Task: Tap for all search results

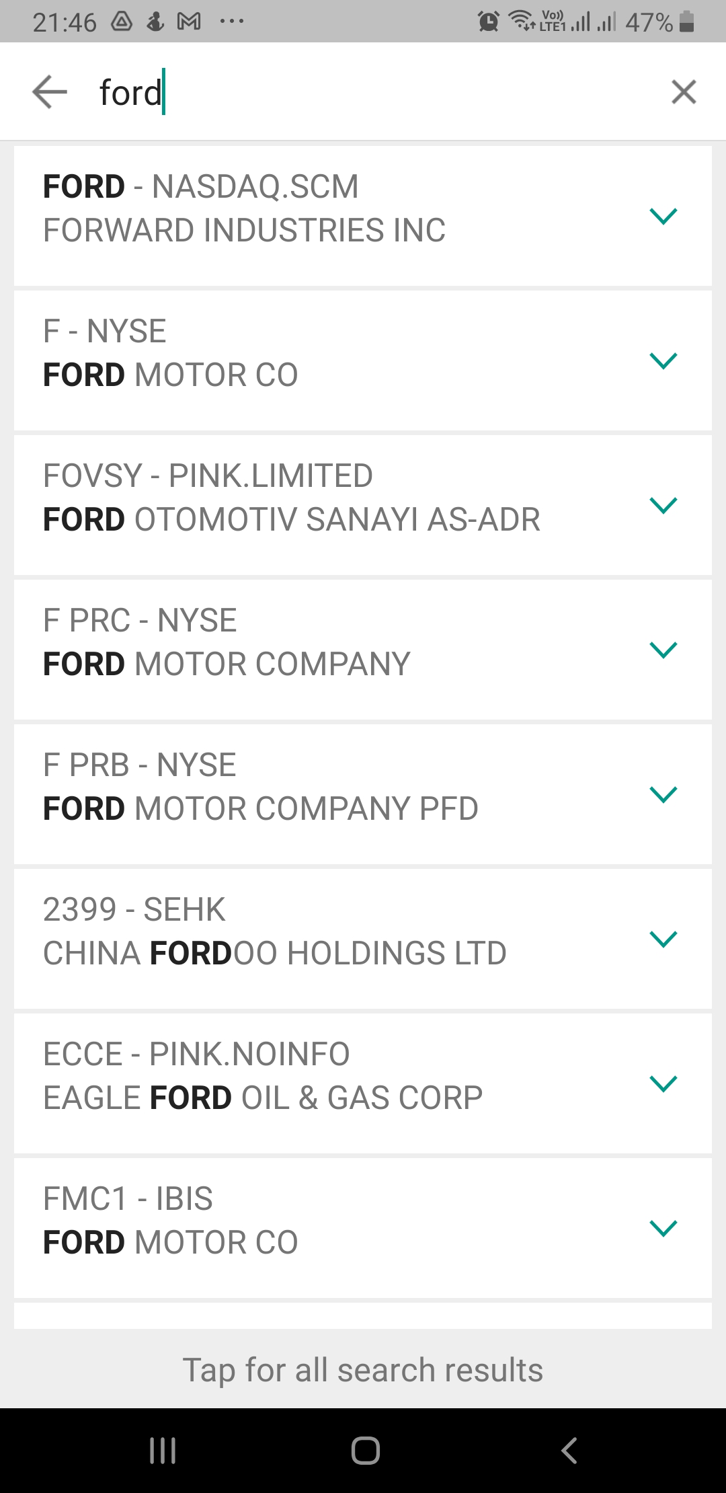Action: click(x=363, y=1370)
